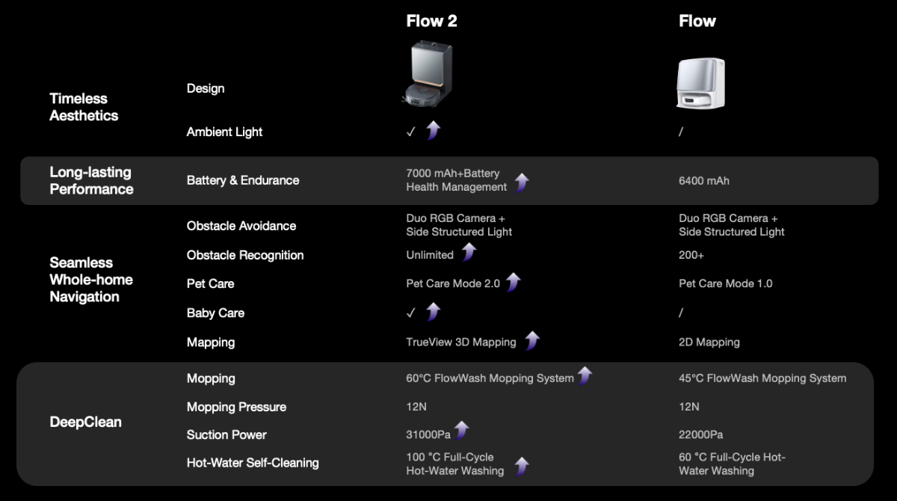The width and height of the screenshot is (897, 501).
Task: Click the arrow next to Pet Care Mode 2.0
Action: pos(513,283)
